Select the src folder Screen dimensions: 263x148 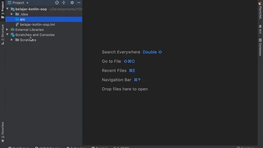pyautogui.click(x=44, y=19)
